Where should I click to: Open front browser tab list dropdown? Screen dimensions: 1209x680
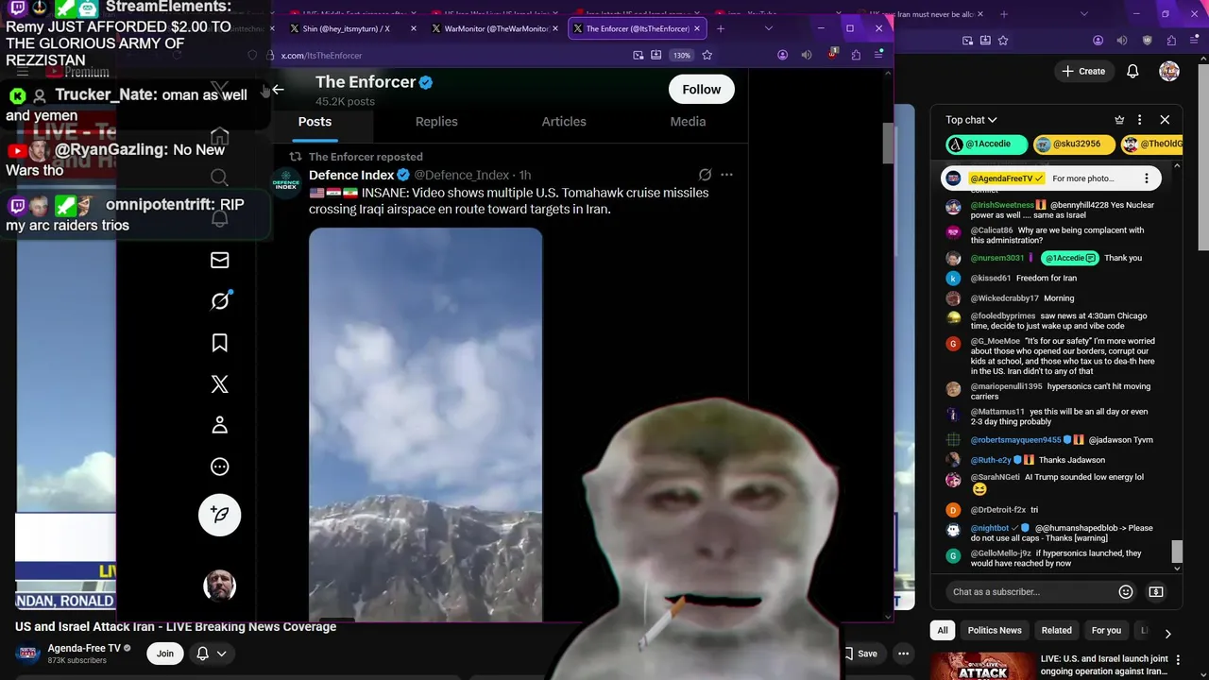click(x=768, y=28)
